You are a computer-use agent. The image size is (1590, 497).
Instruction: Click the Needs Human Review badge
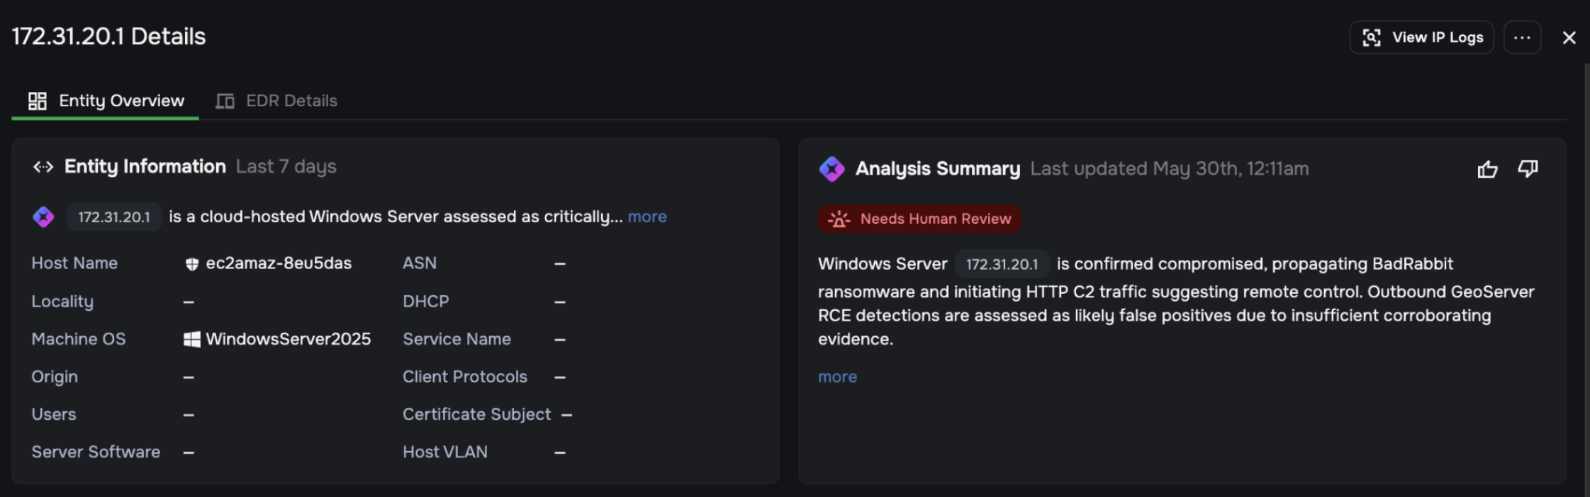coord(919,219)
